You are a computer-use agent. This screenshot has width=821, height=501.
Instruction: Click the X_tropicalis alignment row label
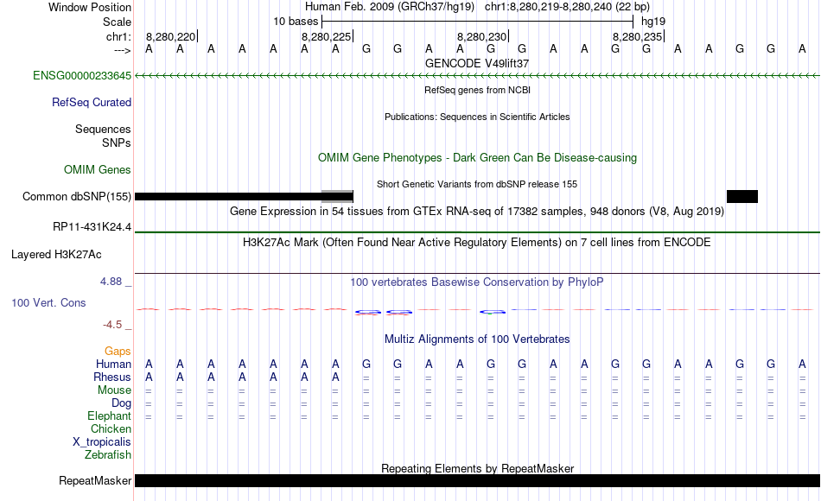(x=102, y=442)
